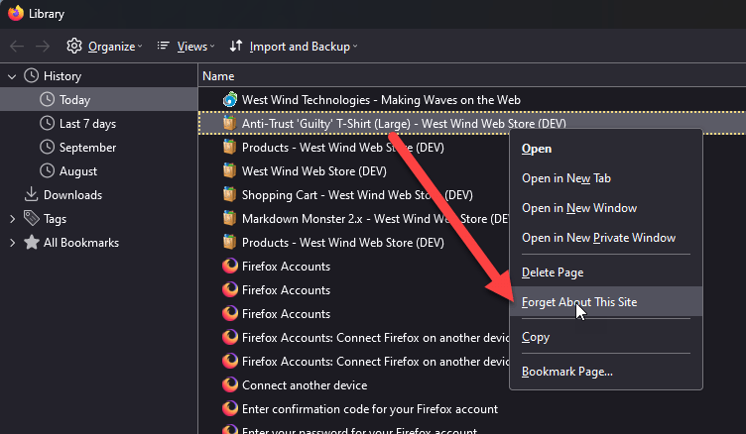Choose Open in New Private Window

coord(606,238)
